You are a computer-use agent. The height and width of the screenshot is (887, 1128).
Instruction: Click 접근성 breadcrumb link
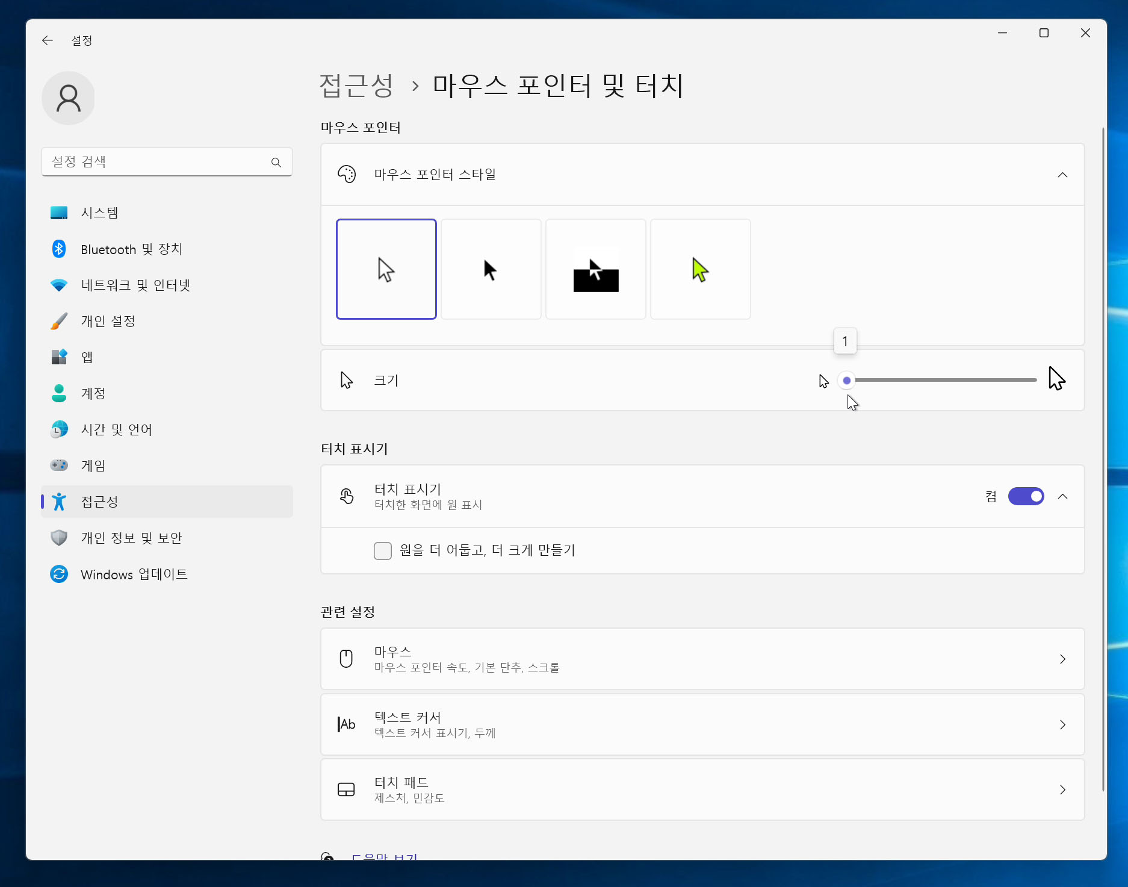(x=356, y=86)
